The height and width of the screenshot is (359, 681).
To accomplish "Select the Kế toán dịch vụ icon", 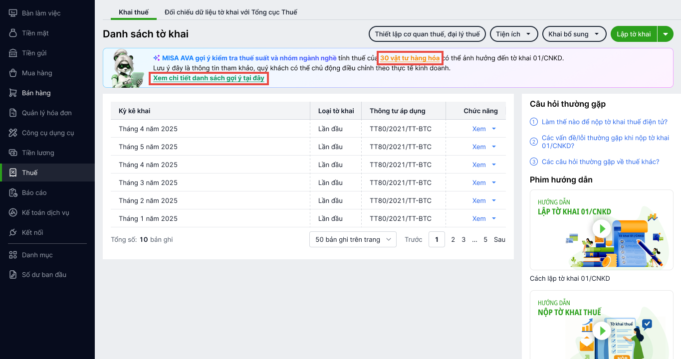I will click(x=13, y=212).
